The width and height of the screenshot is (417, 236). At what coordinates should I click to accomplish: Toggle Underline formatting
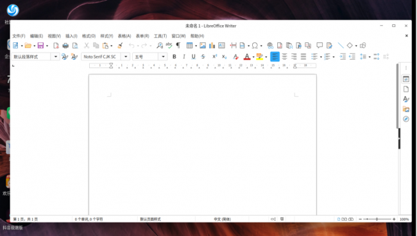point(193,56)
